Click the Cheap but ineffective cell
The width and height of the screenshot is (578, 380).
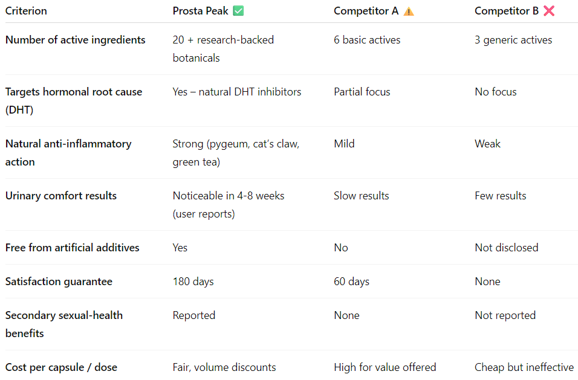(524, 367)
